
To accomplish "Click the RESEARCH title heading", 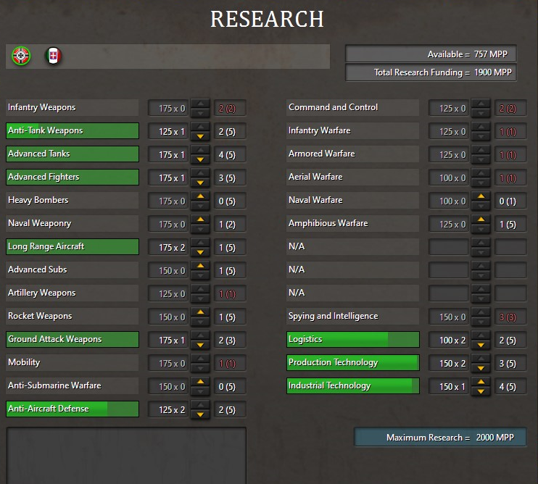I will [267, 19].
